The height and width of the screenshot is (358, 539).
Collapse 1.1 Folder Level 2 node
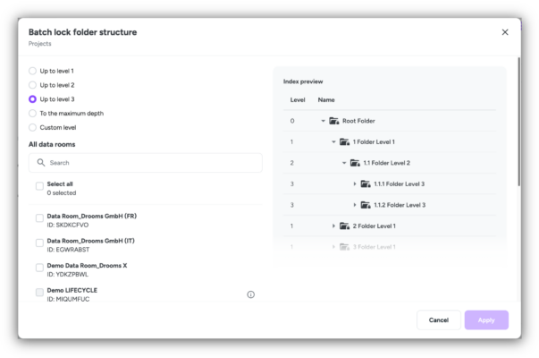tap(344, 163)
